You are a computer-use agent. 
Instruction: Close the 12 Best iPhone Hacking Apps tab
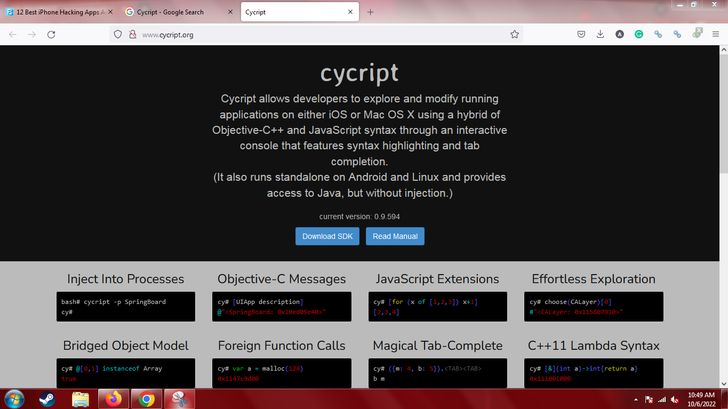click(110, 12)
